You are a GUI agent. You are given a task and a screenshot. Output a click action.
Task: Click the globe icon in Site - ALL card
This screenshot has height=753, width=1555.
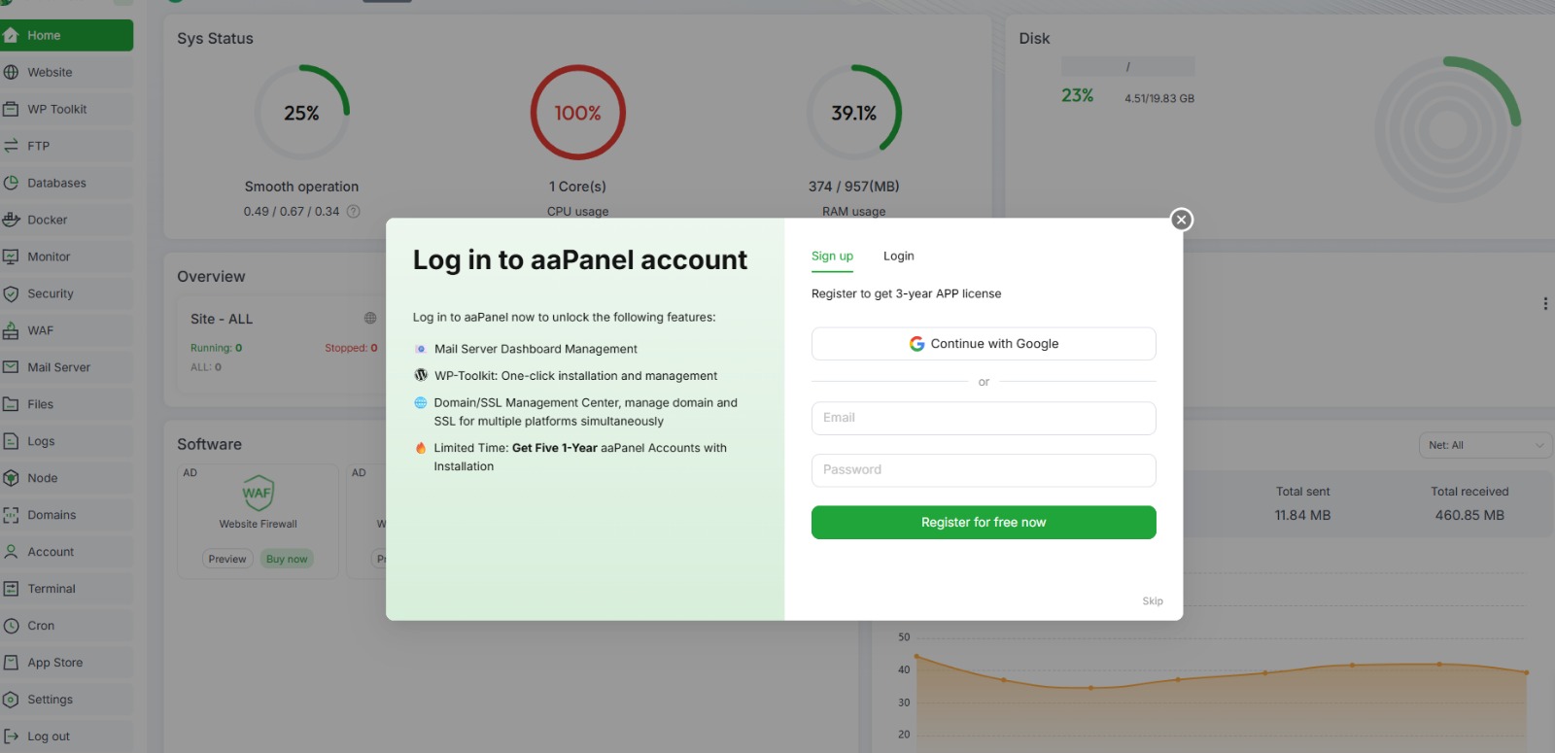(x=370, y=318)
